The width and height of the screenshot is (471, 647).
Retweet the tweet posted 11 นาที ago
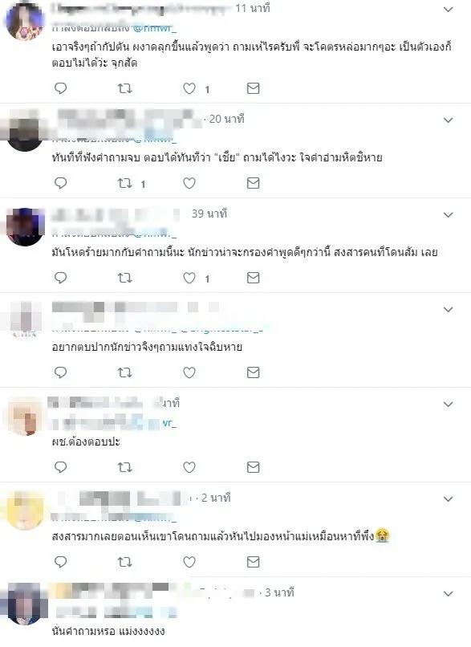click(x=124, y=88)
